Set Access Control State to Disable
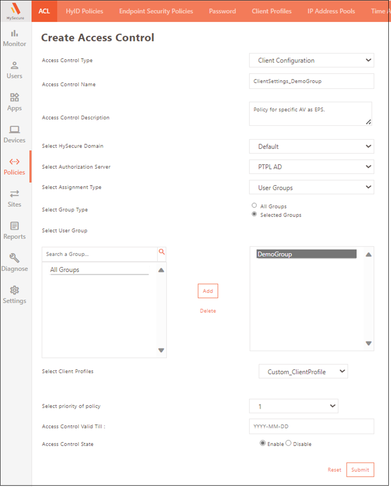The height and width of the screenshot is (487, 391). click(289, 443)
